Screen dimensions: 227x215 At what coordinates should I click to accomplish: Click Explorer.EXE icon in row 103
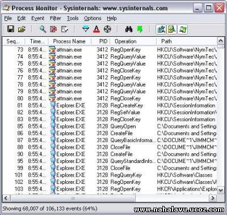(53, 189)
